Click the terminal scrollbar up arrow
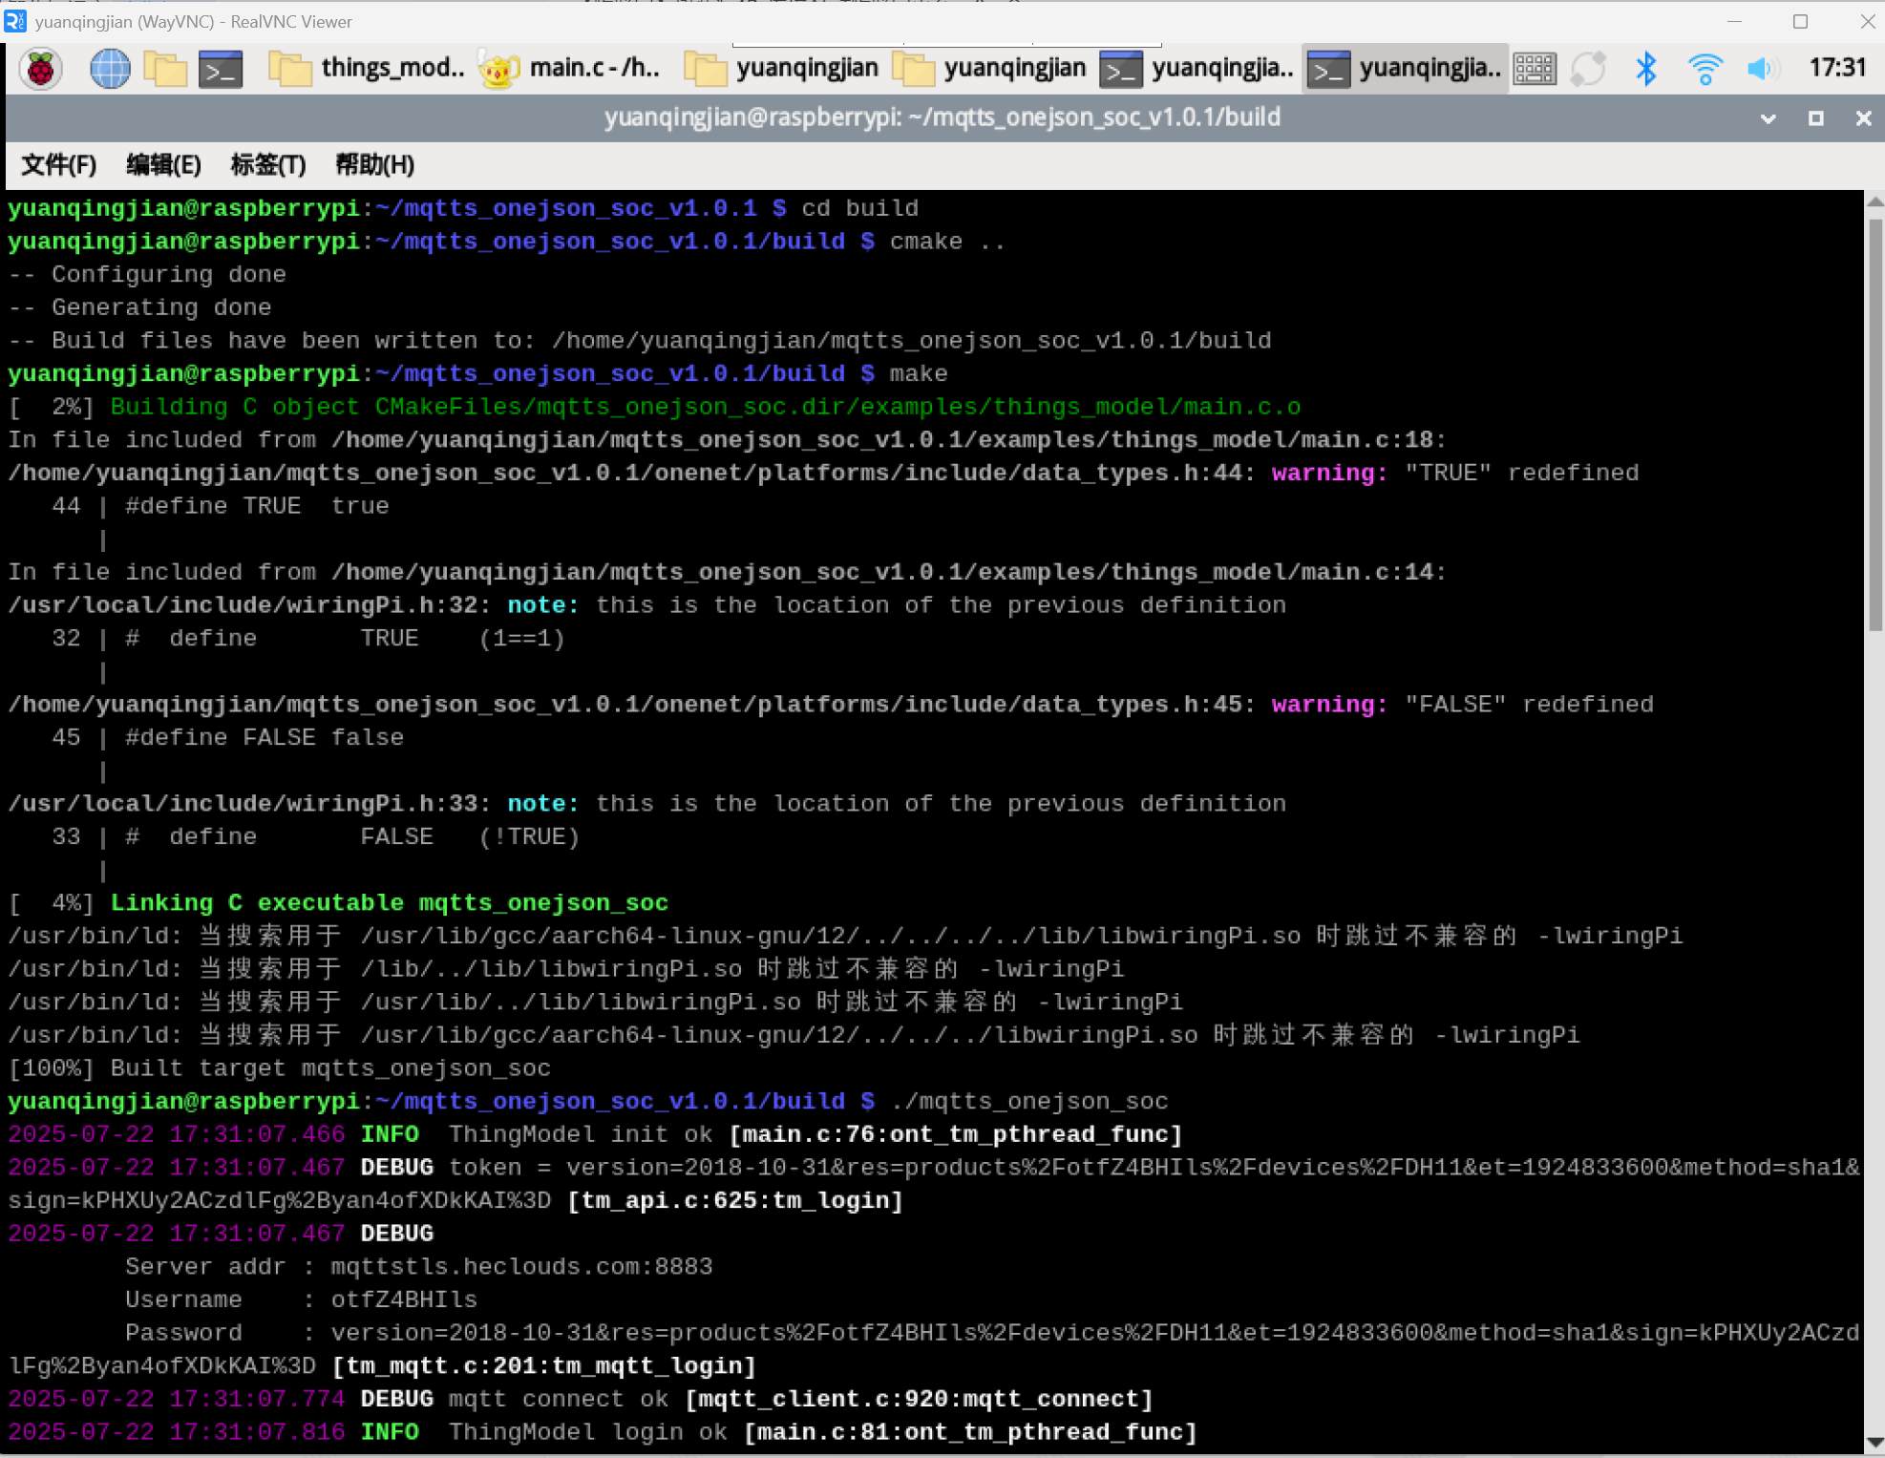This screenshot has width=1885, height=1458. click(x=1874, y=201)
